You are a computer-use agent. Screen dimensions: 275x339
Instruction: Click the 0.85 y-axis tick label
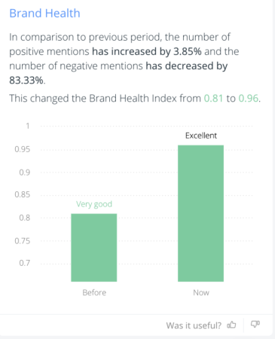23,194
